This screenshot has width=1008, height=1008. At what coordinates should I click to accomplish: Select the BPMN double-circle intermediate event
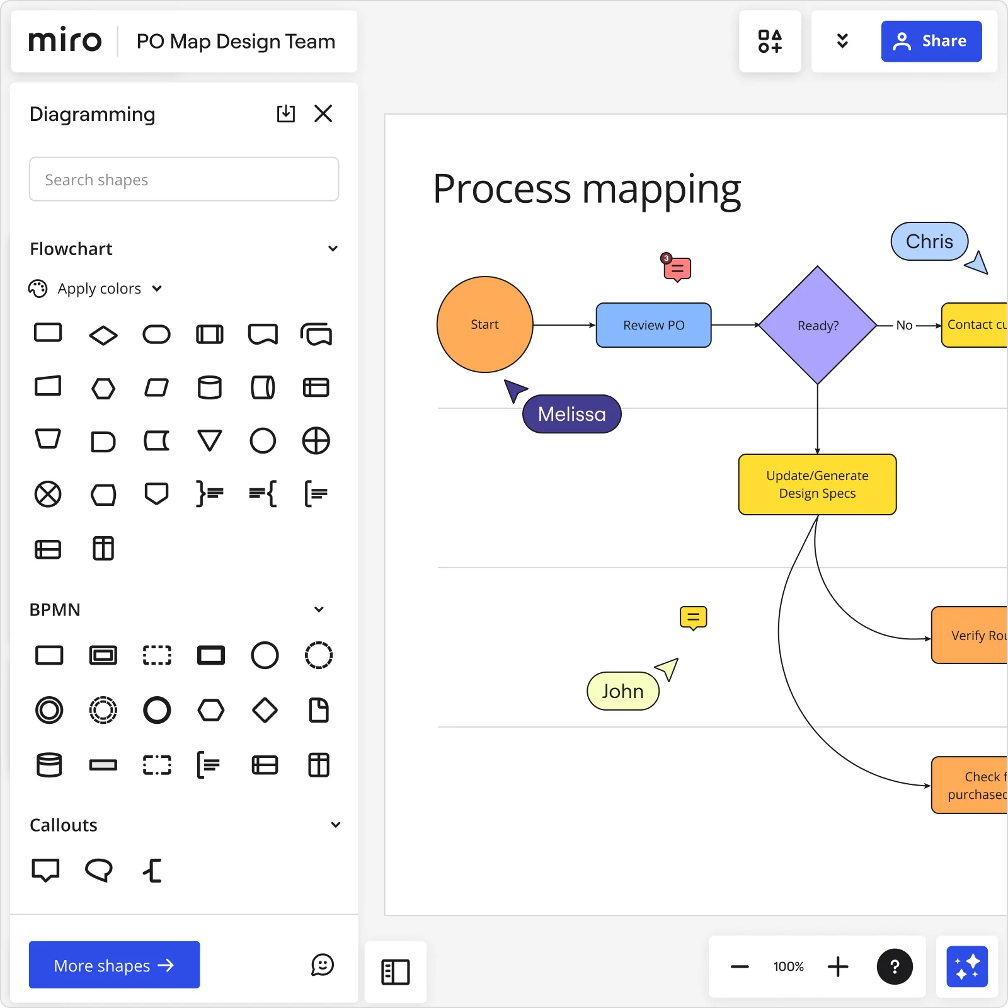click(x=49, y=710)
